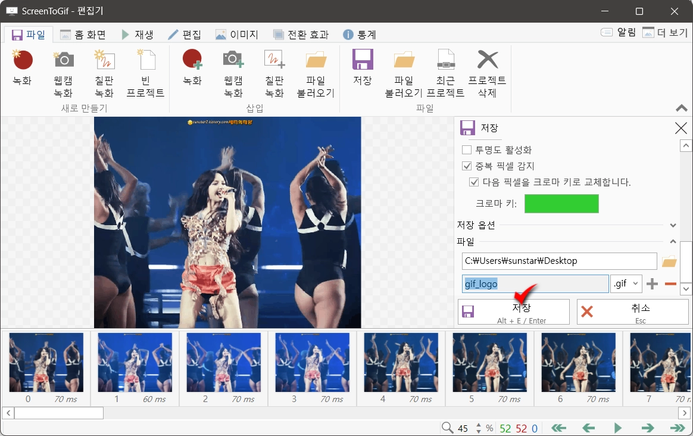Viewport: 693px width, 436px height.
Task: Load a file via 파일 불러오기 in 파일 group
Action: pyautogui.click(x=404, y=73)
